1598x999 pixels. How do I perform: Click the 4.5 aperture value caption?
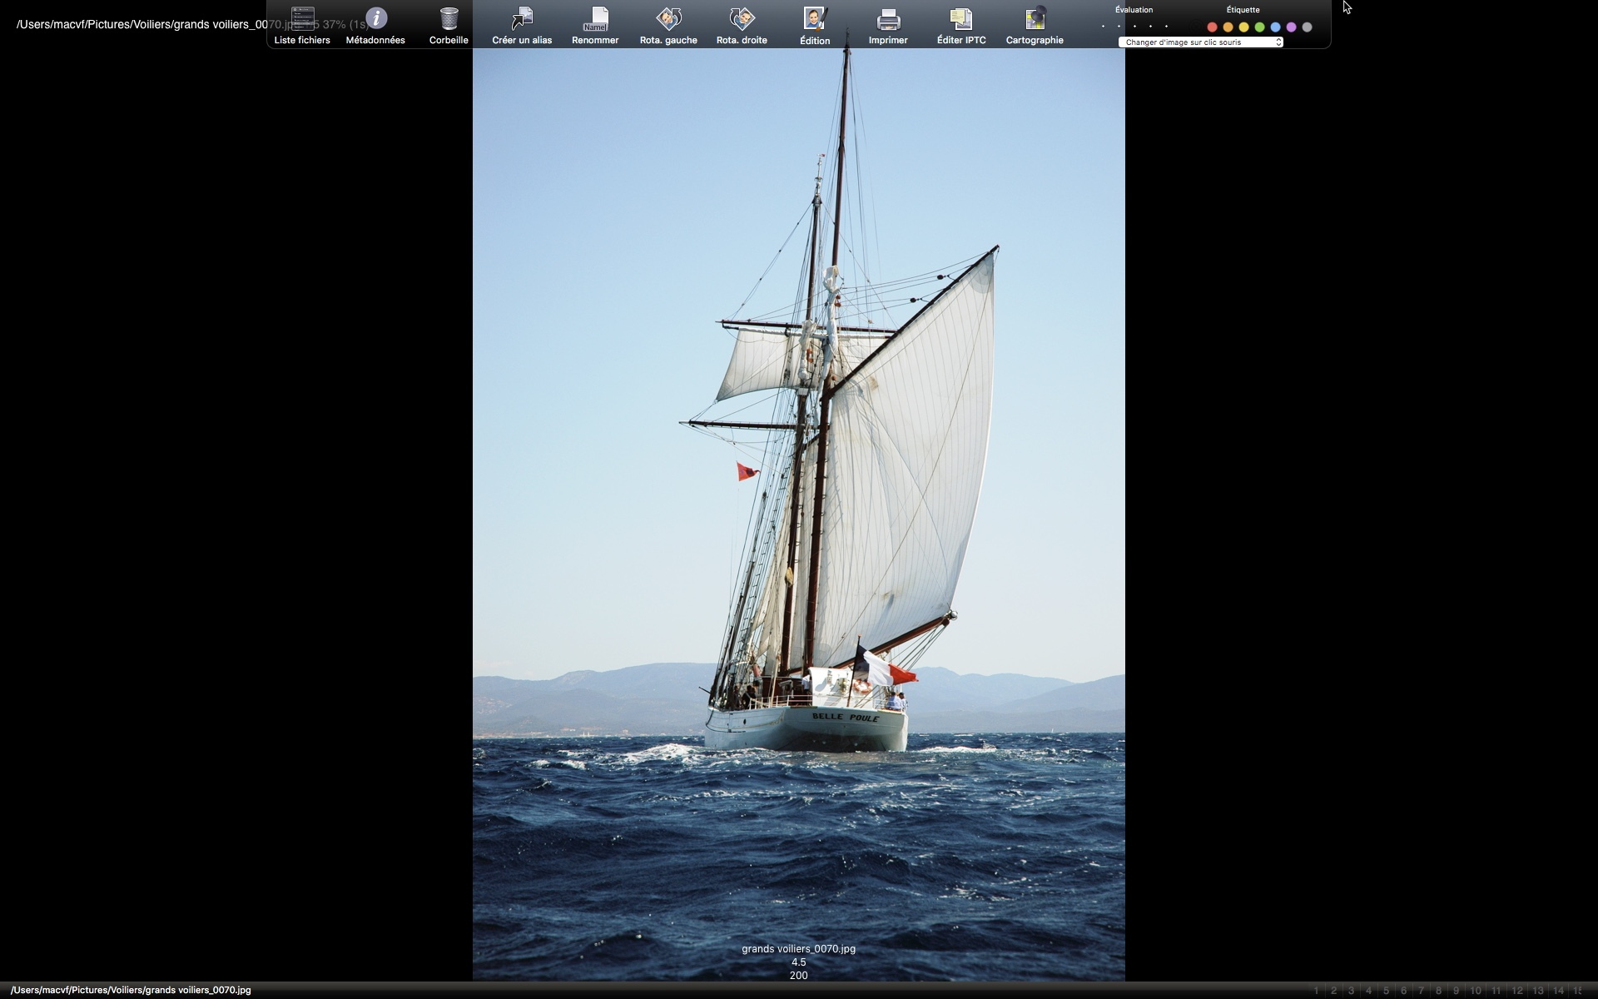(x=799, y=962)
